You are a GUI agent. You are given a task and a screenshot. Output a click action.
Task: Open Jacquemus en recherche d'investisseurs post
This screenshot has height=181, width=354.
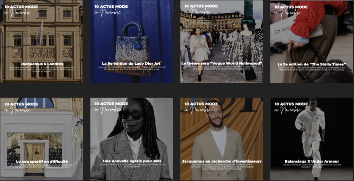click(x=222, y=139)
